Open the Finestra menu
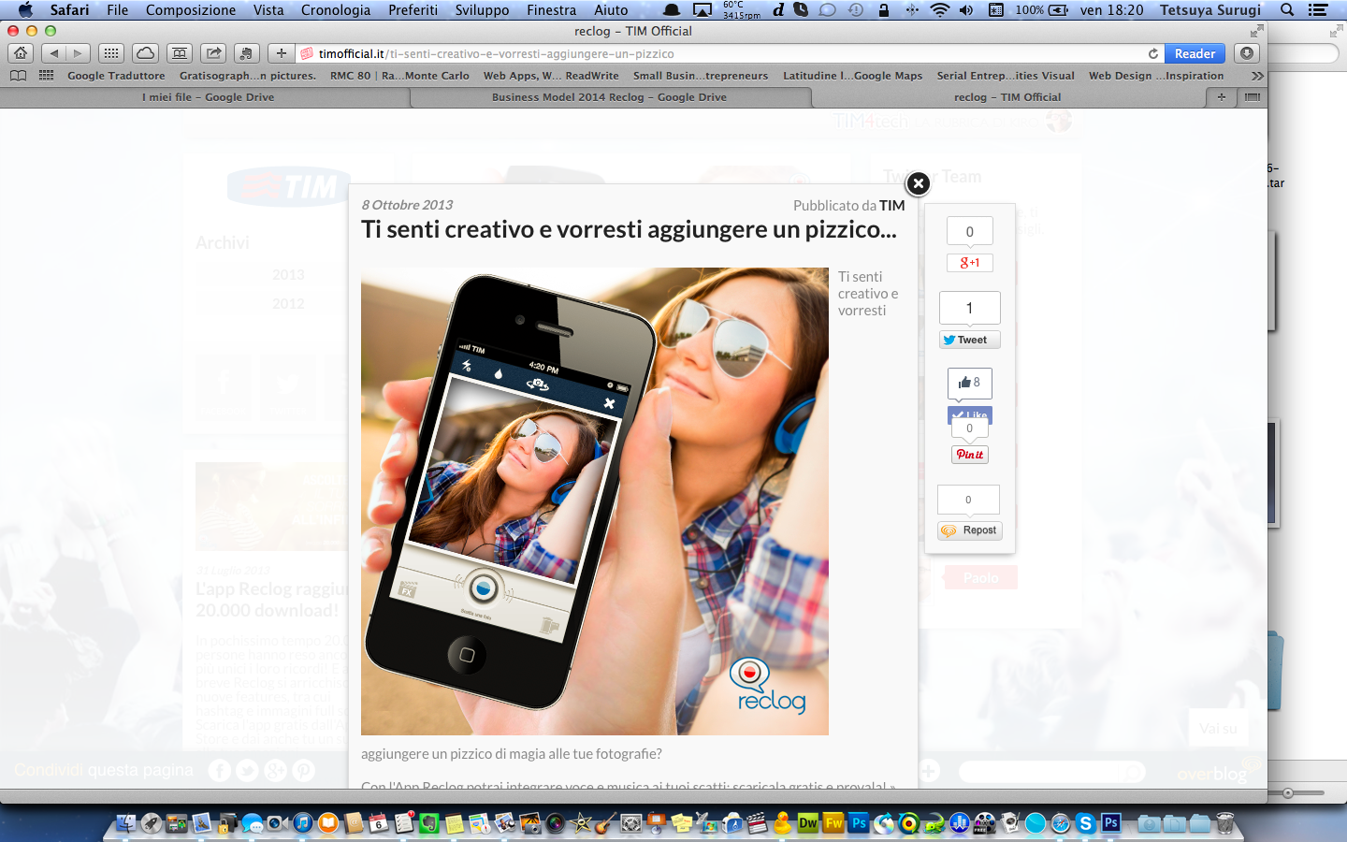The image size is (1347, 842). click(x=551, y=9)
